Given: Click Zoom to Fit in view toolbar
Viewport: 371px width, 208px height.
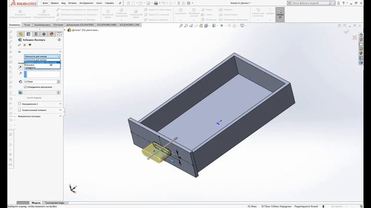Looking at the screenshot, I should (181, 25).
